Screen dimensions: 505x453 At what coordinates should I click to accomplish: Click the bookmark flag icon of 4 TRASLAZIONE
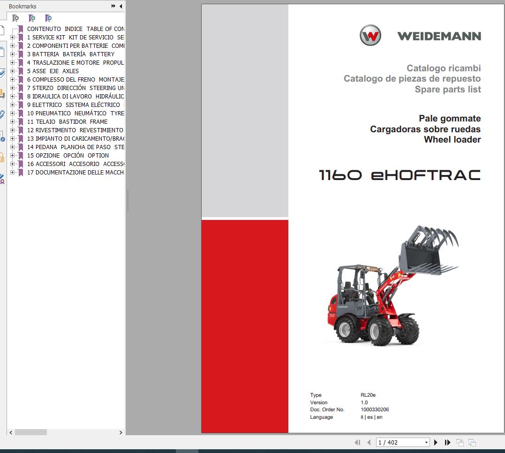[x=21, y=62]
